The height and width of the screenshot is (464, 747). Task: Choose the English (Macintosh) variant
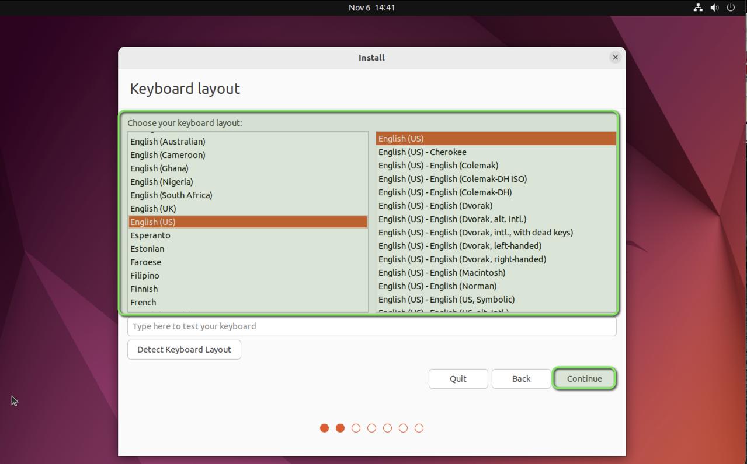click(x=442, y=273)
